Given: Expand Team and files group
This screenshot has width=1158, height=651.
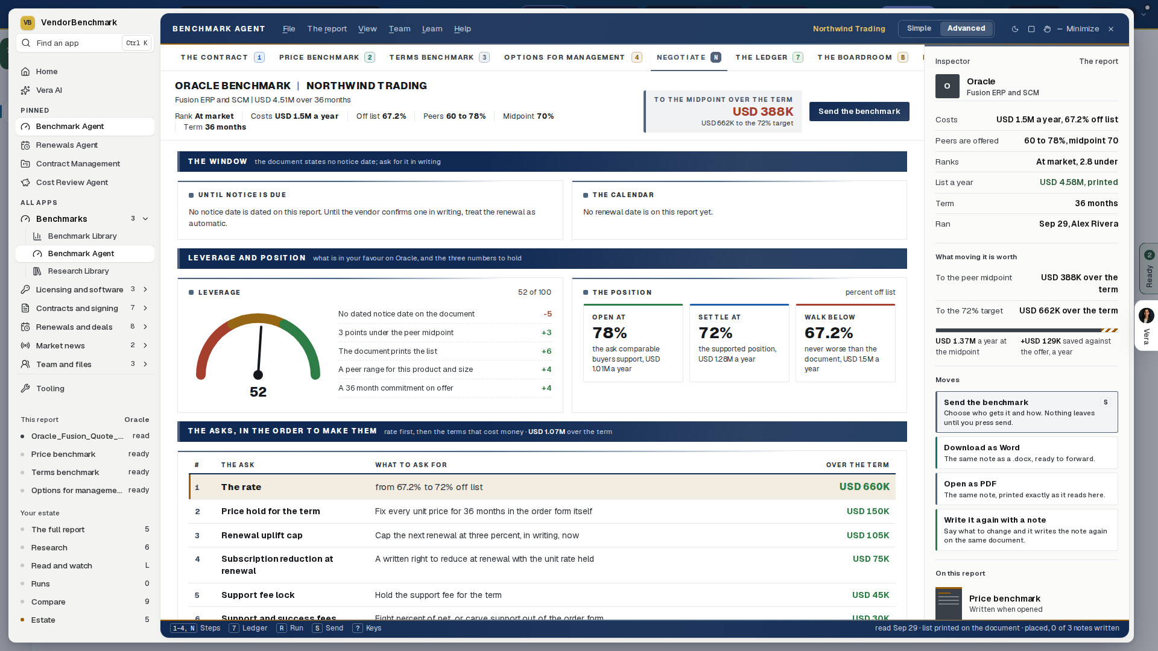Looking at the screenshot, I should pyautogui.click(x=145, y=364).
